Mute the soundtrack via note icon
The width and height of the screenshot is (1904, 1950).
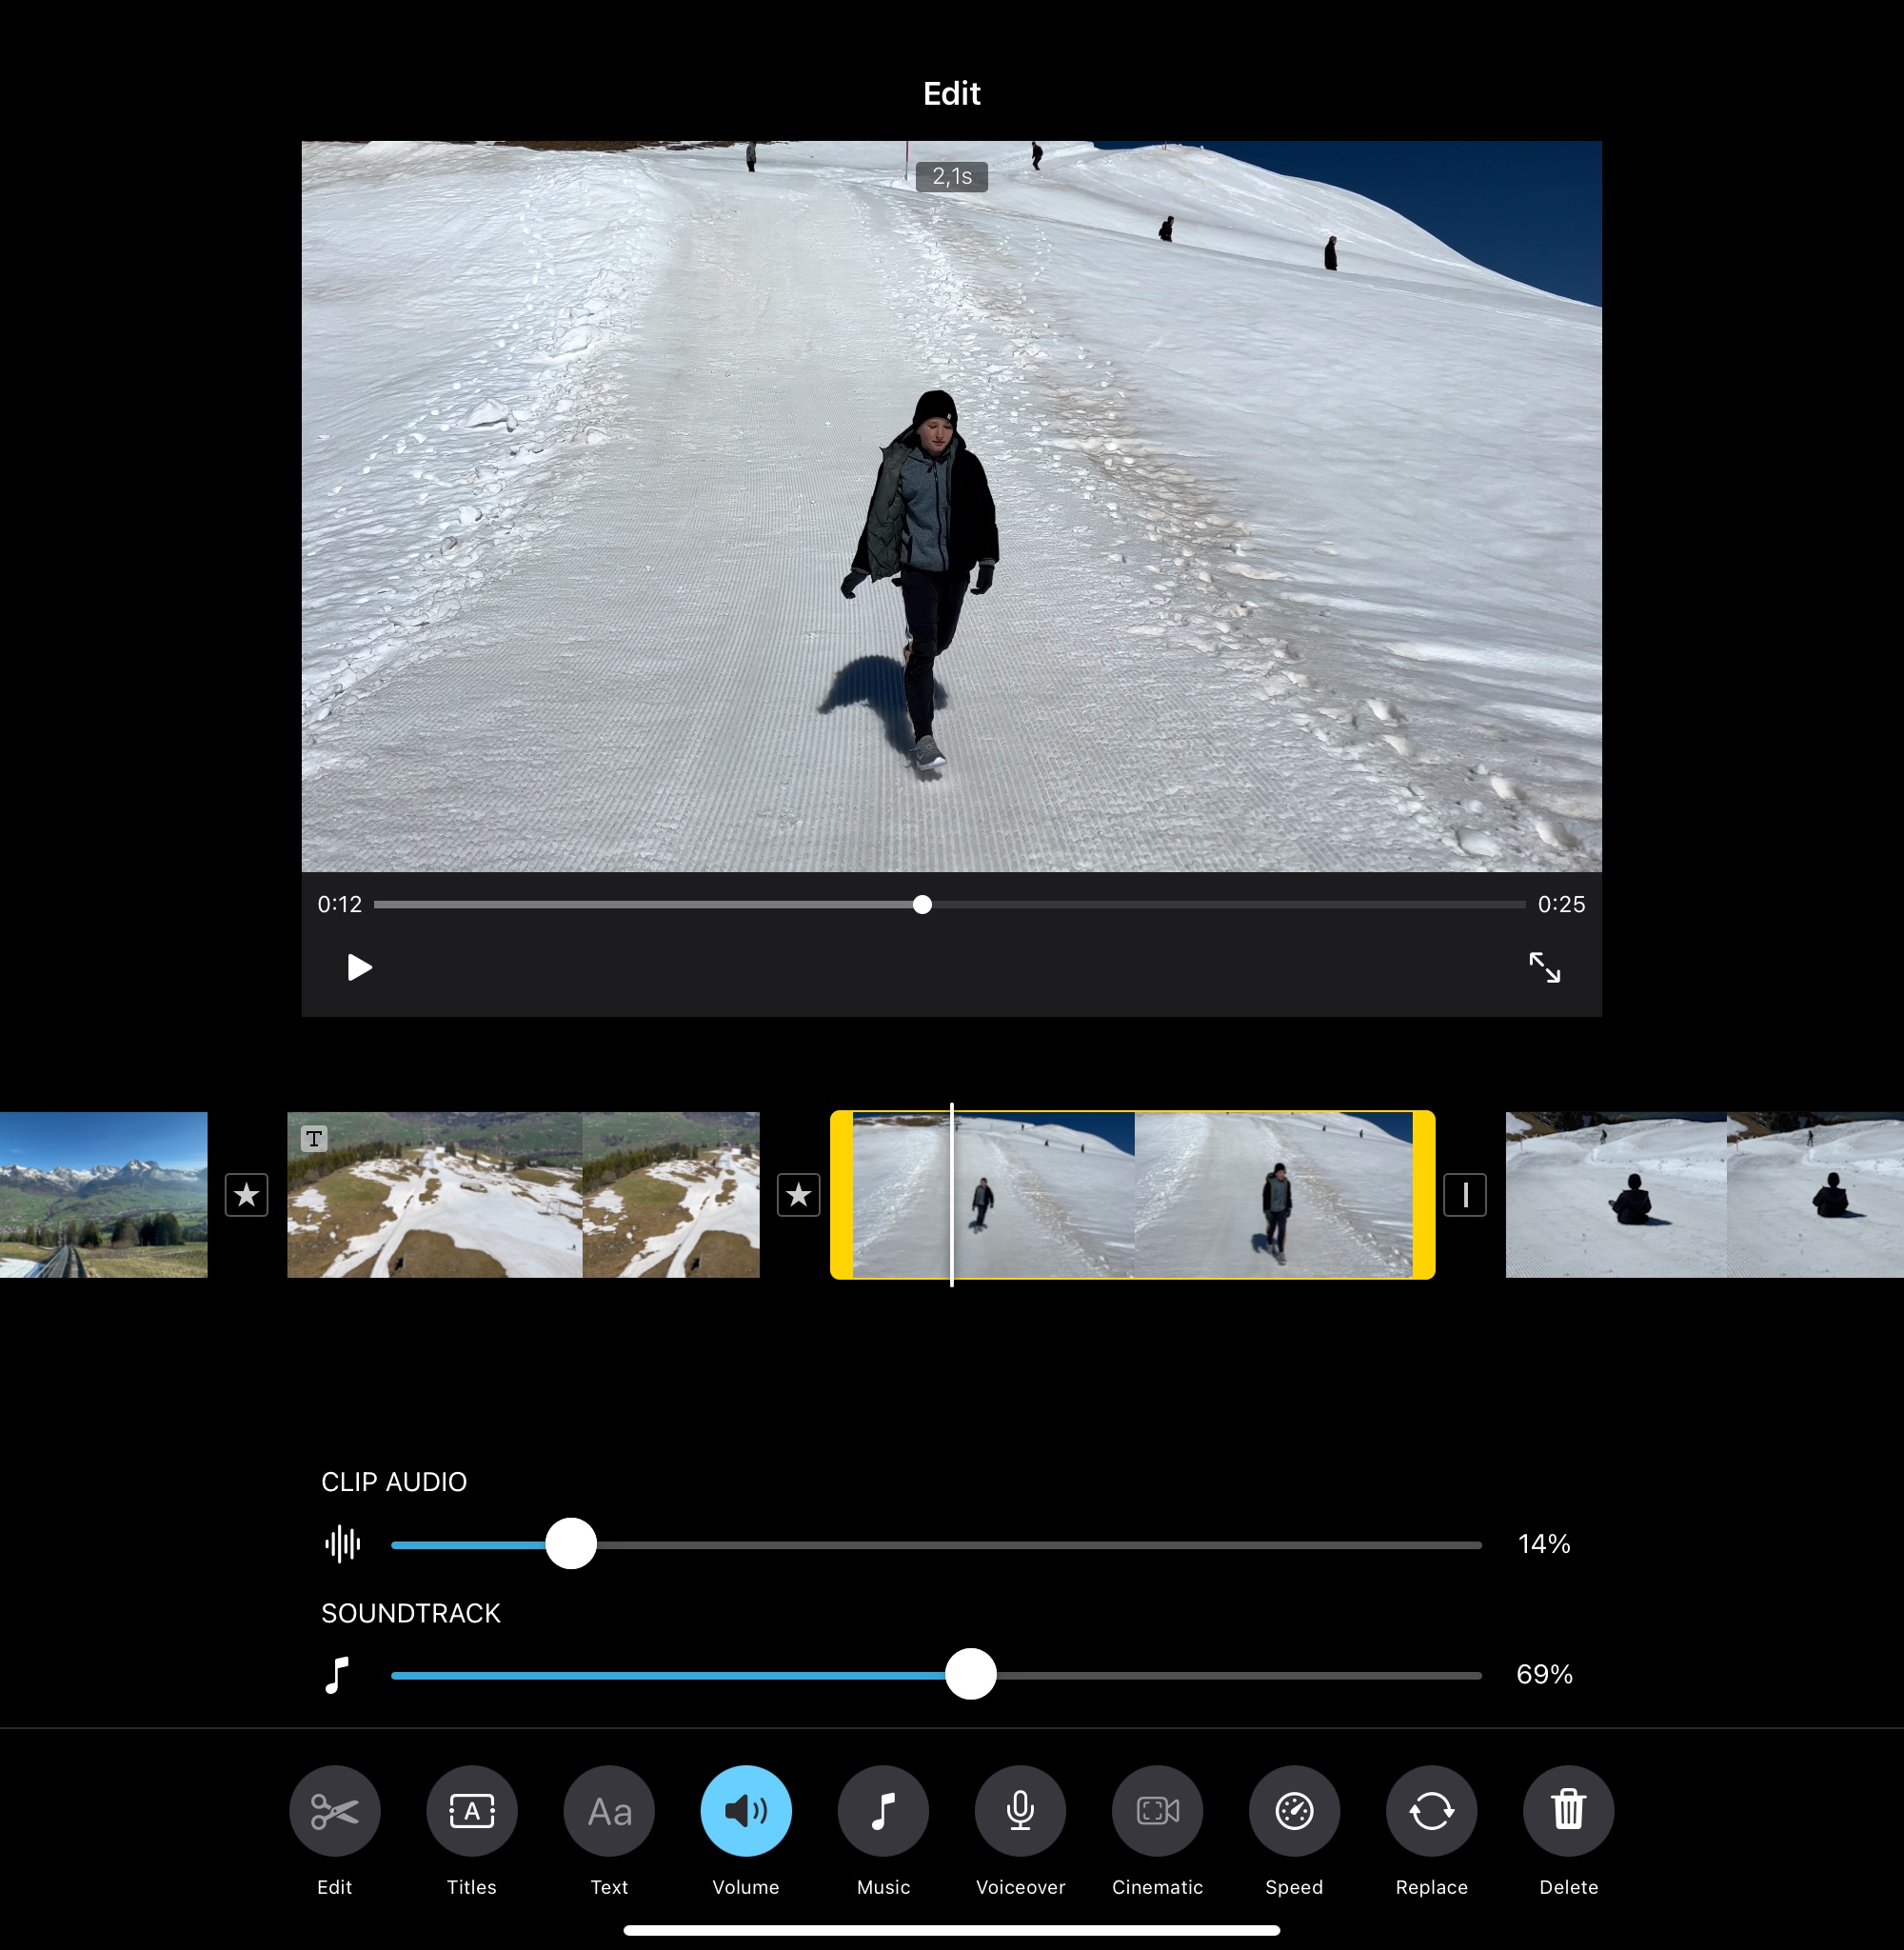click(338, 1674)
